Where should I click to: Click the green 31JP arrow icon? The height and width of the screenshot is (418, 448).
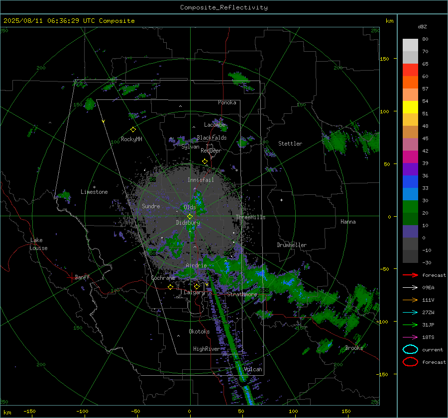click(410, 325)
